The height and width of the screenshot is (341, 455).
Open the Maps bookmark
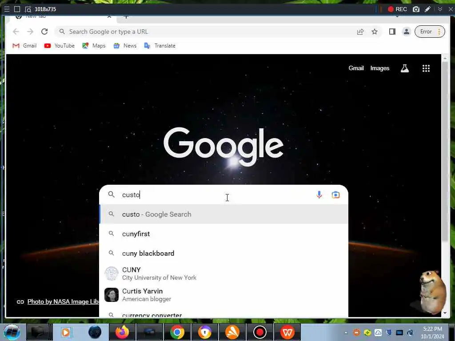click(x=94, y=46)
